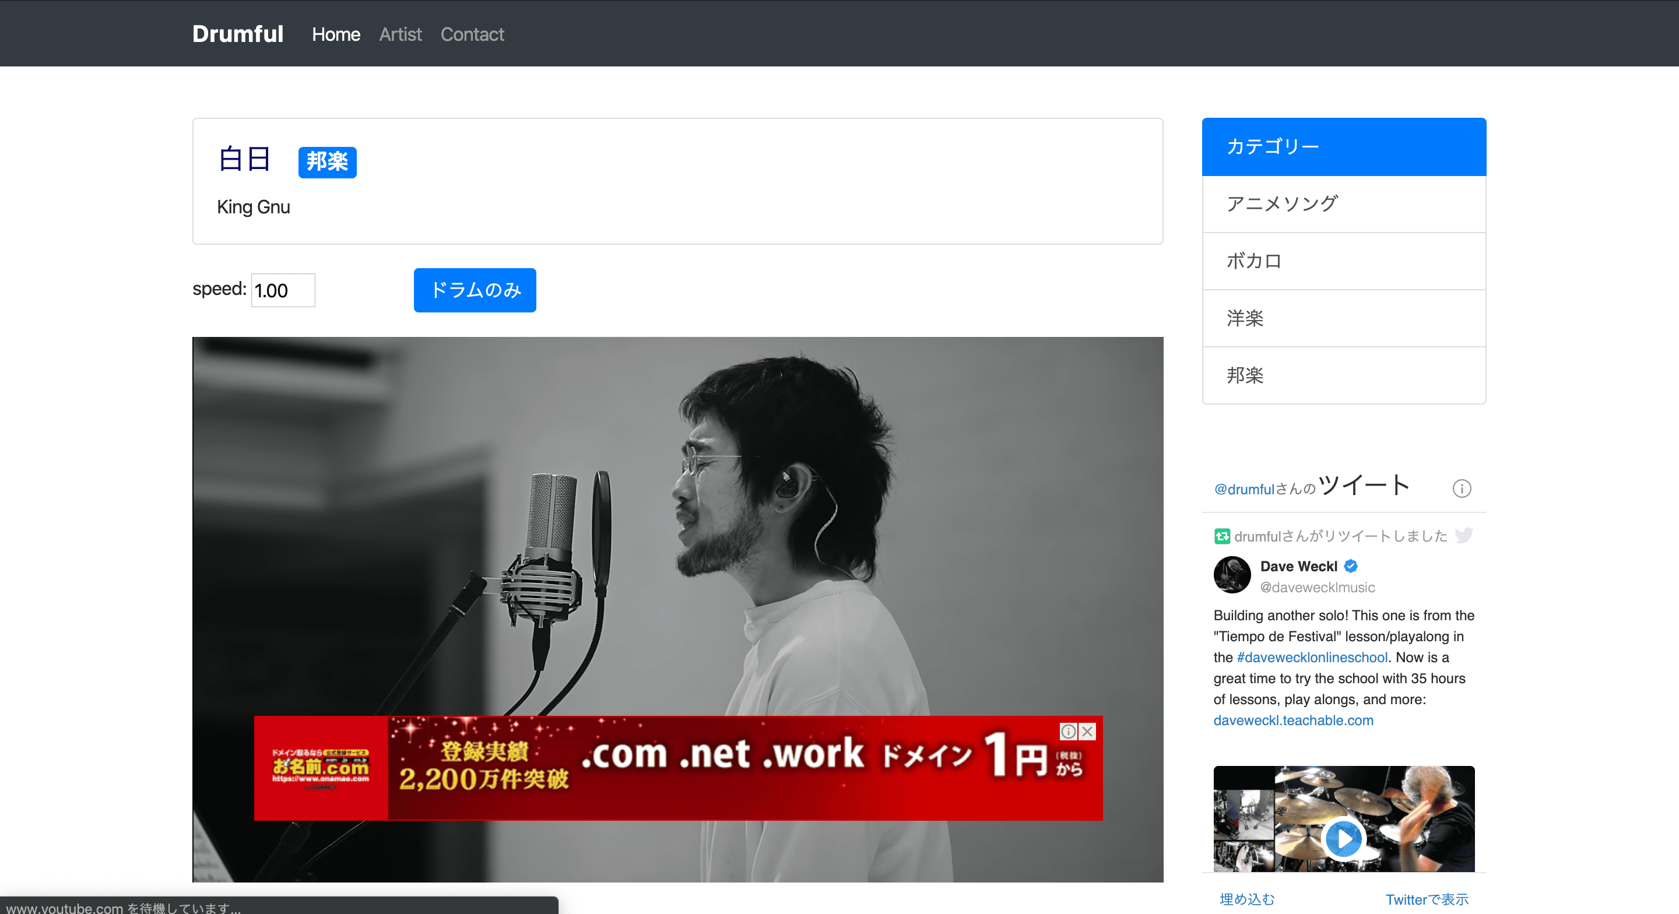The width and height of the screenshot is (1679, 914).
Task: Click the verified badge next to Dave Weckl
Action: [1351, 565]
